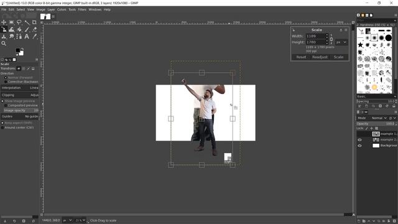Select the Crop tool
This screenshot has height=224, width=398.
pyautogui.click(x=34, y=22)
